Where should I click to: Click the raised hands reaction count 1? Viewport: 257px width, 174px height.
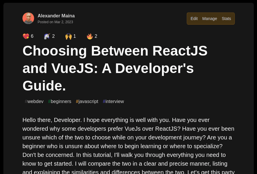pos(75,36)
